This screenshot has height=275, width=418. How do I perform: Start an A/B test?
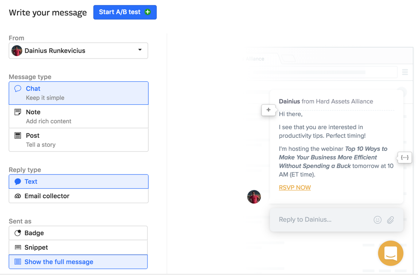(x=120, y=12)
